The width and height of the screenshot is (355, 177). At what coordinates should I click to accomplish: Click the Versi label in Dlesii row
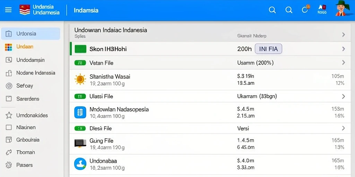click(x=243, y=129)
